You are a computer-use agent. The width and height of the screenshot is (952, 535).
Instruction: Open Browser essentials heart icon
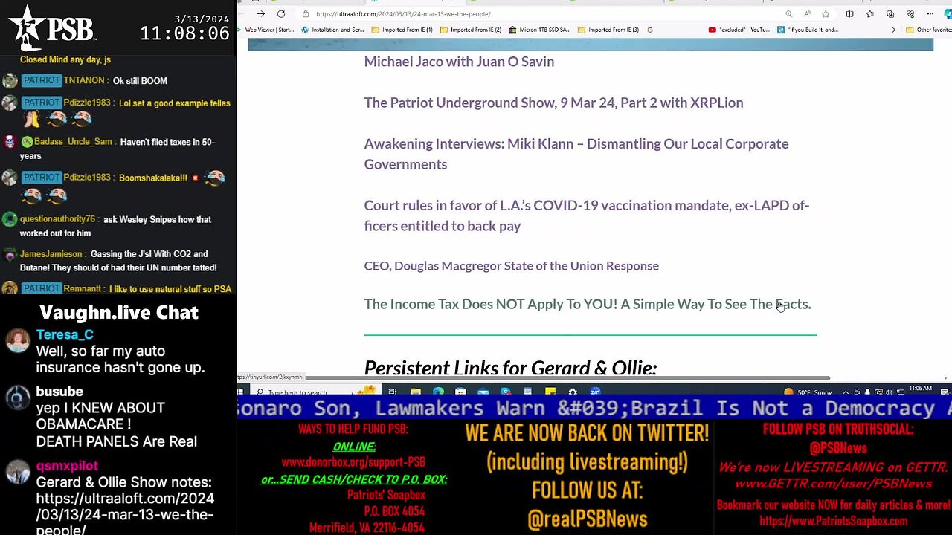(910, 13)
